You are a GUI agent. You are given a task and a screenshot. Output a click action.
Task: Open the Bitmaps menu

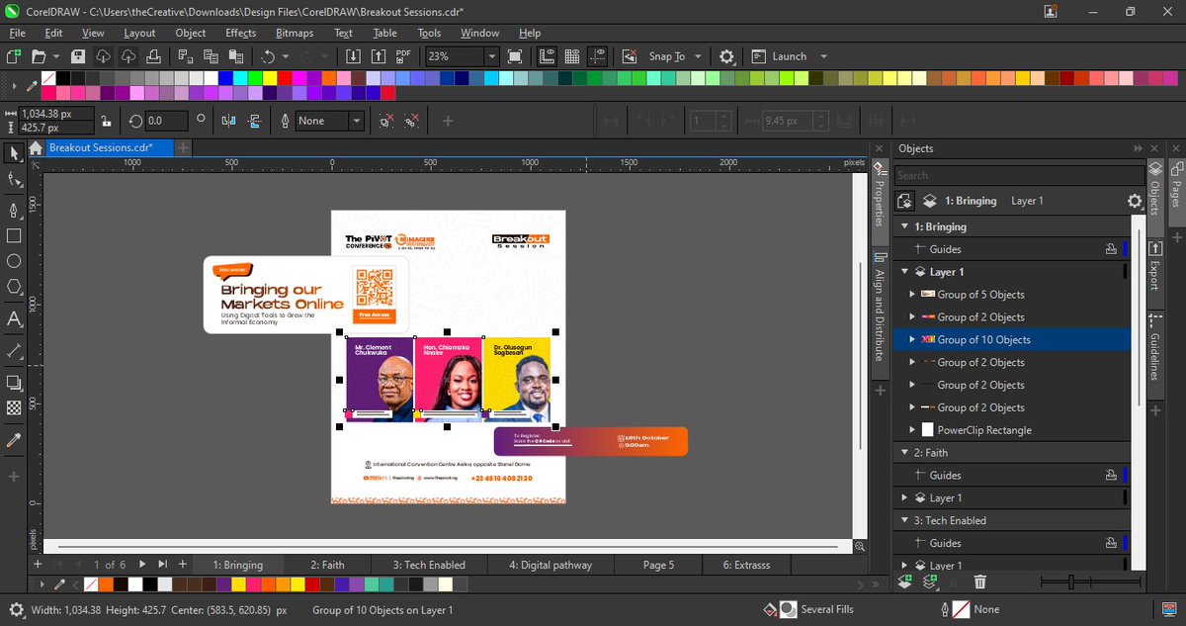(295, 33)
